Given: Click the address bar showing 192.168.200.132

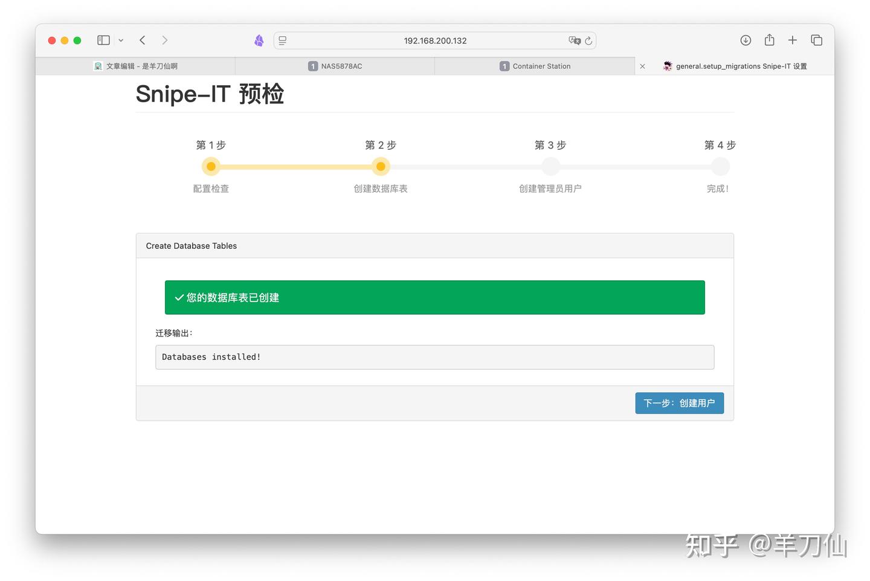Looking at the screenshot, I should (x=434, y=40).
